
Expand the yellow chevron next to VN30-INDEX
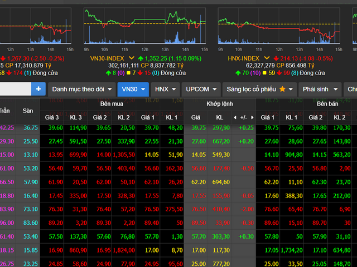coord(132,58)
